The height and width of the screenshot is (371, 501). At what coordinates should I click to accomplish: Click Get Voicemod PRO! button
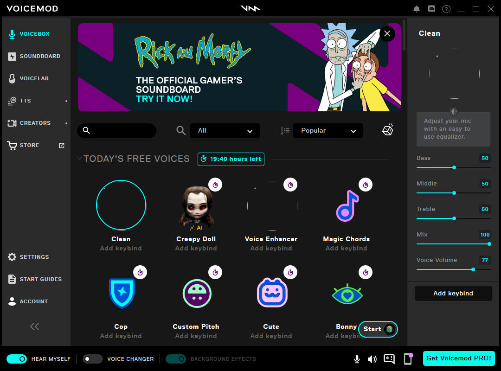(x=459, y=358)
